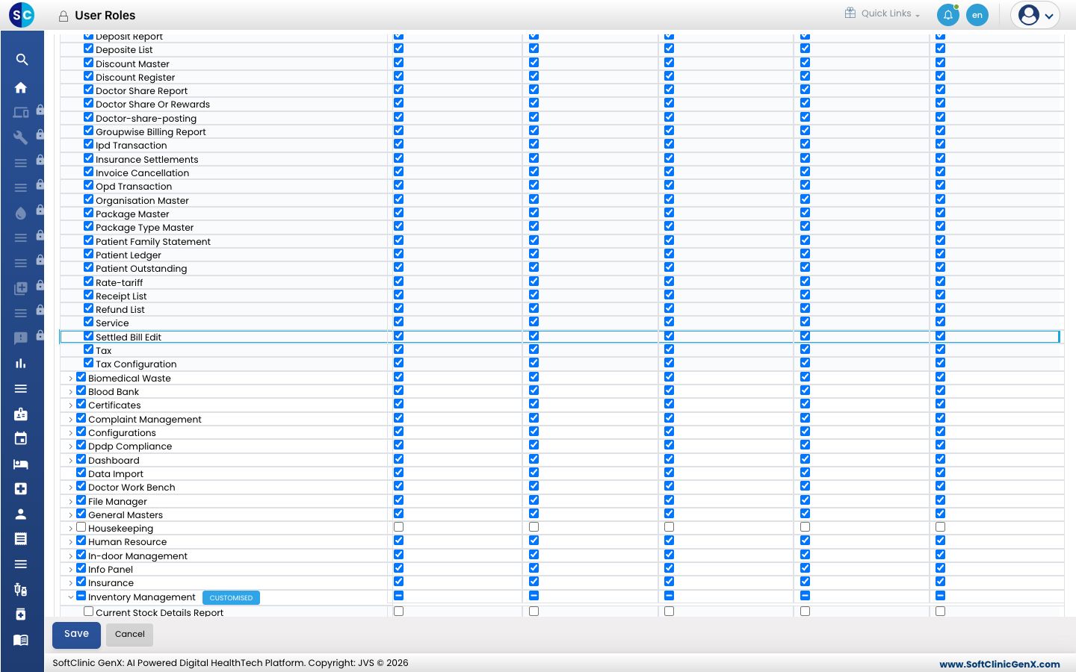Select the Dpdp Compliance row label
This screenshot has width=1076, height=672.
[130, 447]
